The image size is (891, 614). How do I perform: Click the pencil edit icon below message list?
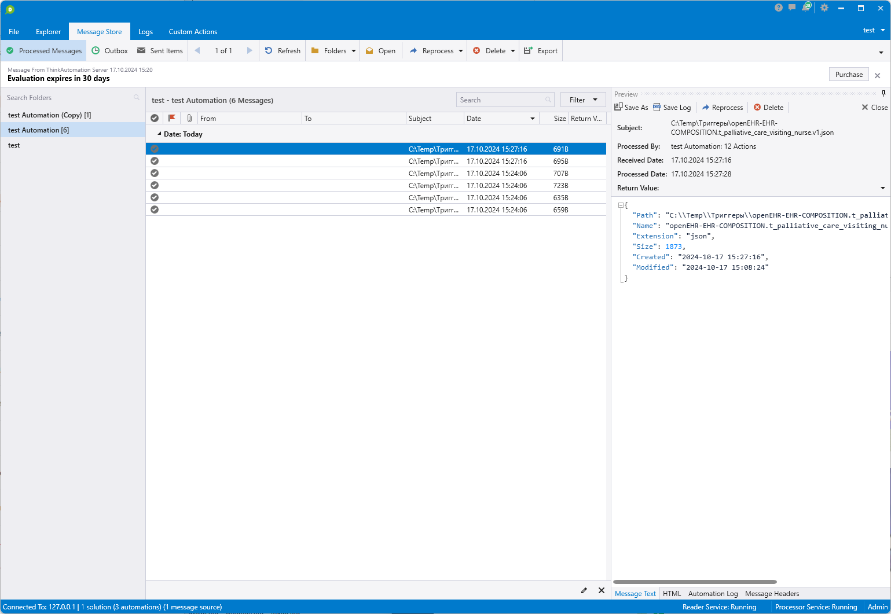point(584,590)
